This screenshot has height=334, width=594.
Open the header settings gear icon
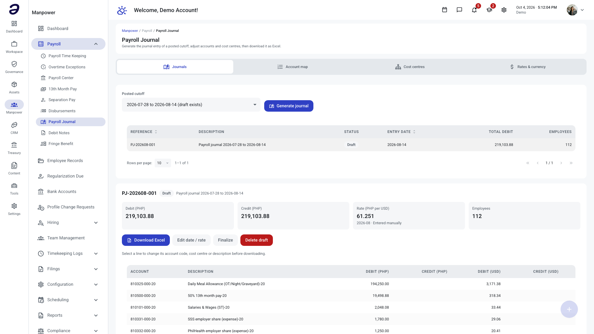504,10
